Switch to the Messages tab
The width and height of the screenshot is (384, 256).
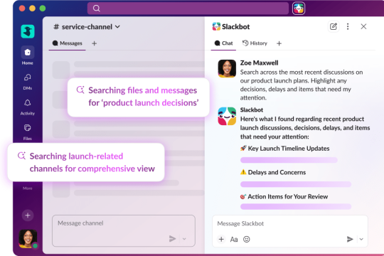(68, 43)
